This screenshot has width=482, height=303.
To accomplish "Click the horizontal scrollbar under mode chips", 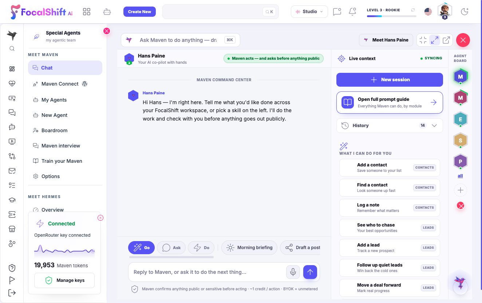I will (x=171, y=257).
